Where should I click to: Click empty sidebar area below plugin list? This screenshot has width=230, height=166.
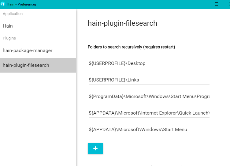38,119
